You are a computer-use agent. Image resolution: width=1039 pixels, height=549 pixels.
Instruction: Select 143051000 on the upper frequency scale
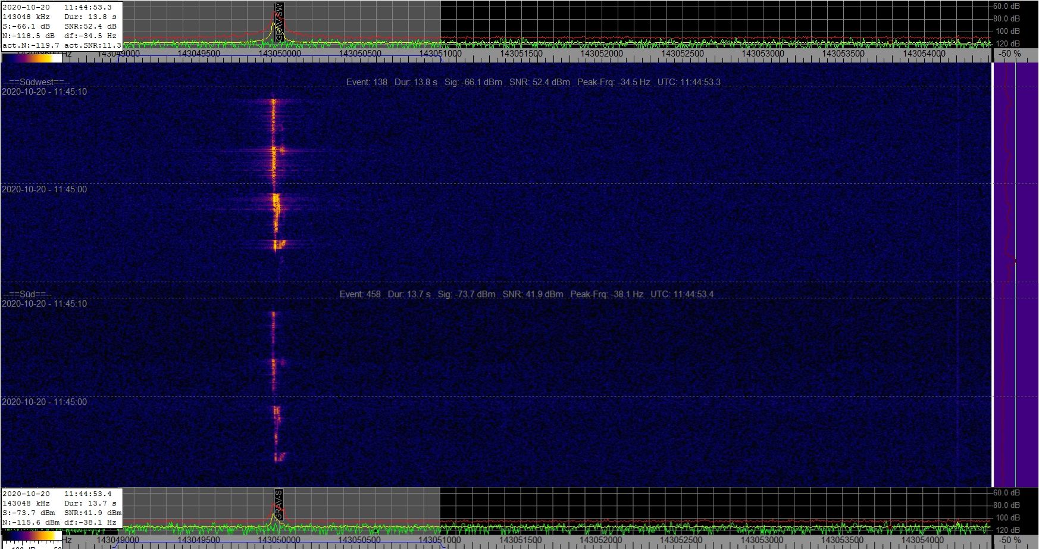pyautogui.click(x=440, y=54)
